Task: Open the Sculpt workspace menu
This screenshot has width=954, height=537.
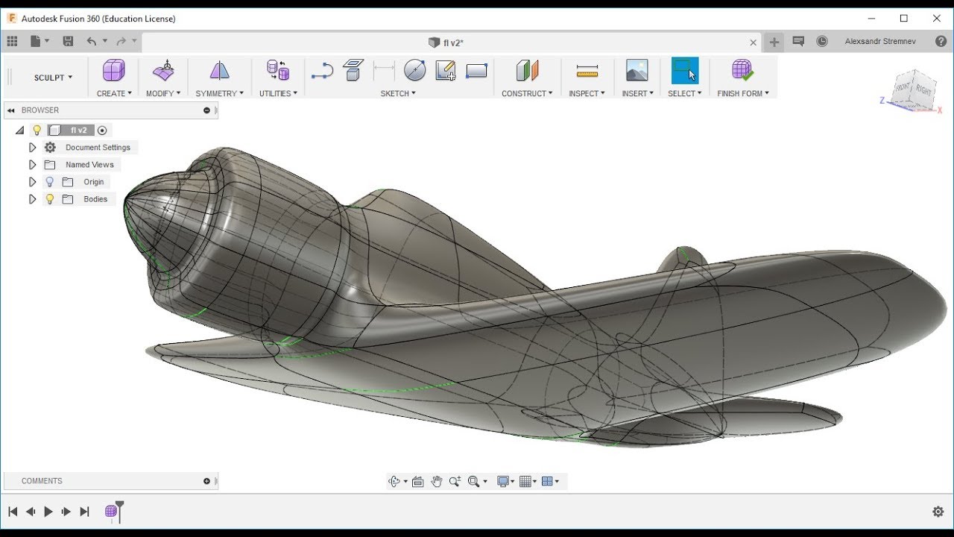Action: click(52, 77)
